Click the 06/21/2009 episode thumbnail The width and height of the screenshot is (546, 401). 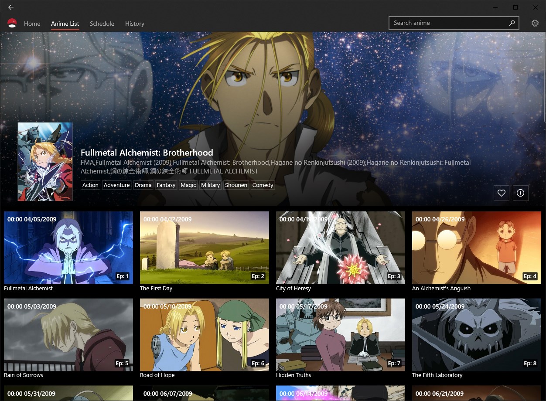(477, 393)
